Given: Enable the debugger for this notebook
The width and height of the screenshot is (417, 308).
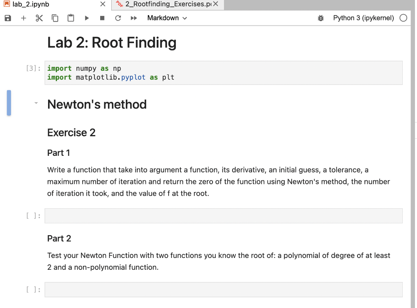Looking at the screenshot, I should tap(320, 18).
